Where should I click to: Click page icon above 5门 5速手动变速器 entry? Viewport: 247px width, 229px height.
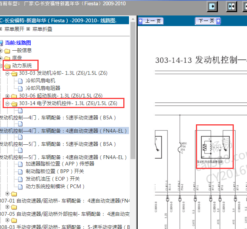point(20,137)
